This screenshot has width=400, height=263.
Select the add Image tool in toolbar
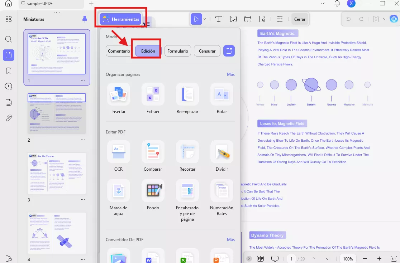pos(233,19)
